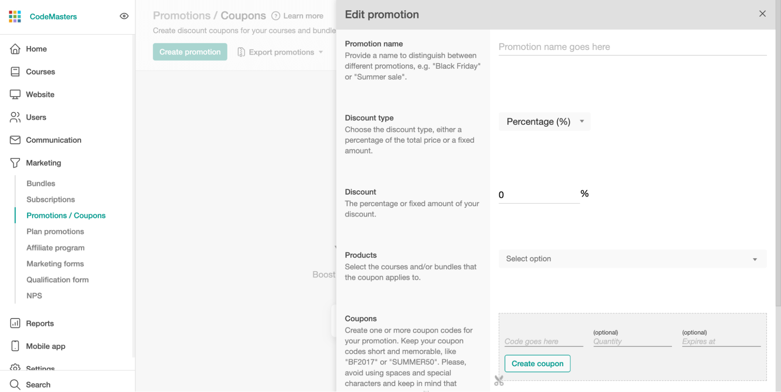Viewport: 781px width, 392px height.
Task: Open the Export promotions dropdown arrow
Action: point(321,52)
